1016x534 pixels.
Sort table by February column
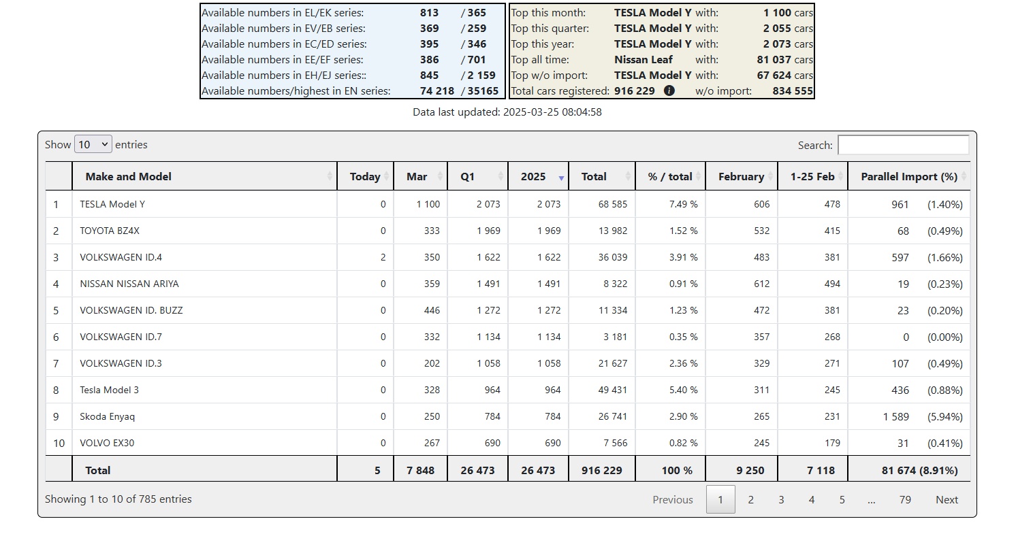pyautogui.click(x=742, y=176)
